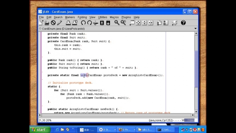Expand the CardEnum.java buffer switcher dropdown
The height and width of the screenshot is (133, 236).
pyautogui.click(x=195, y=29)
